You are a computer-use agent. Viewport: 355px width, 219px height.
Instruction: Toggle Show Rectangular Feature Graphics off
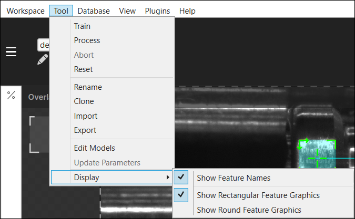coord(258,195)
